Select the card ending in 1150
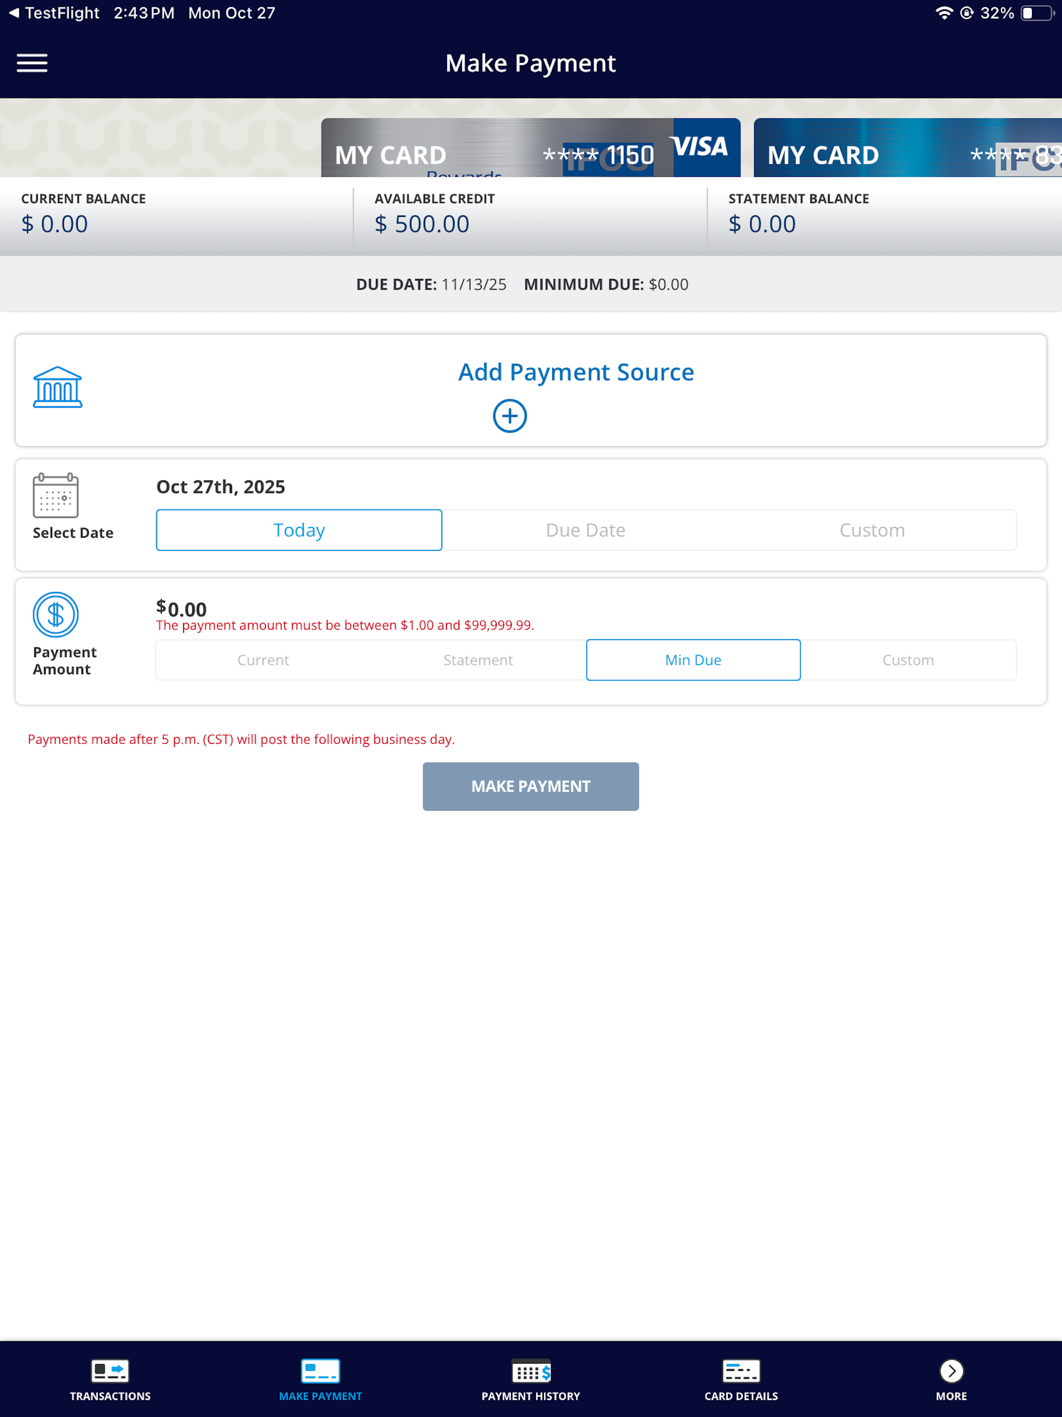The height and width of the screenshot is (1417, 1062). pyautogui.click(x=530, y=147)
